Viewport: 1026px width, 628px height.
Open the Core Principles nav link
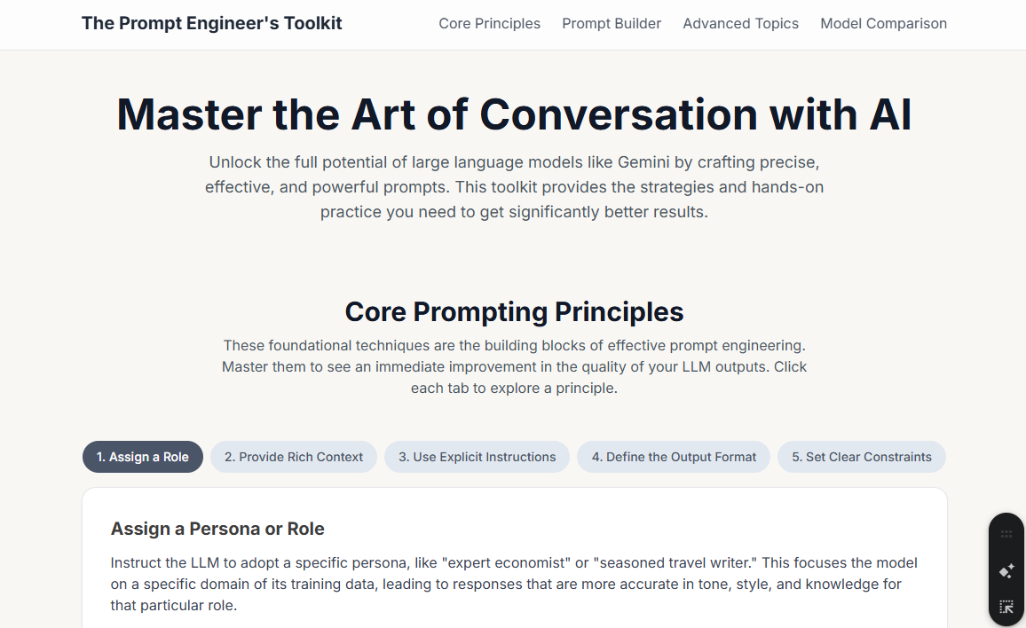pos(489,24)
